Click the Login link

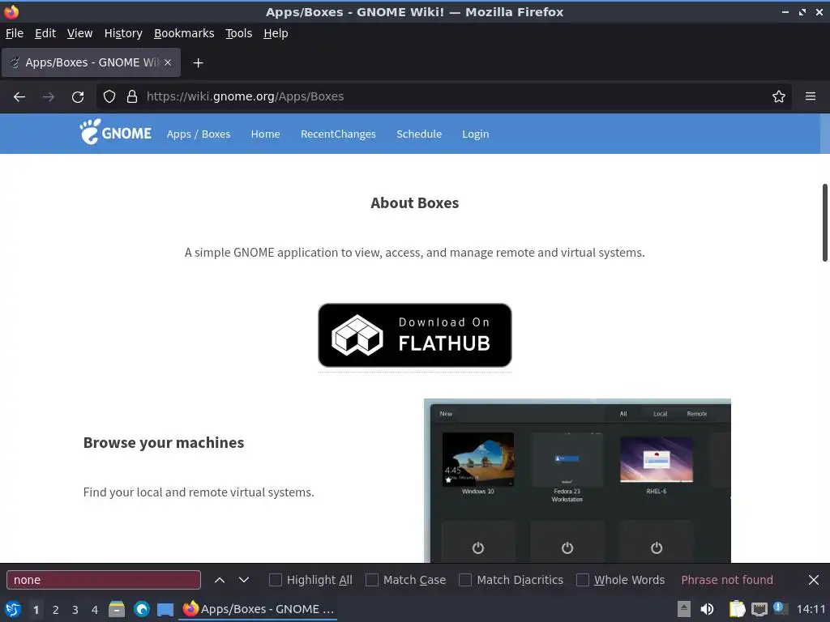(475, 134)
